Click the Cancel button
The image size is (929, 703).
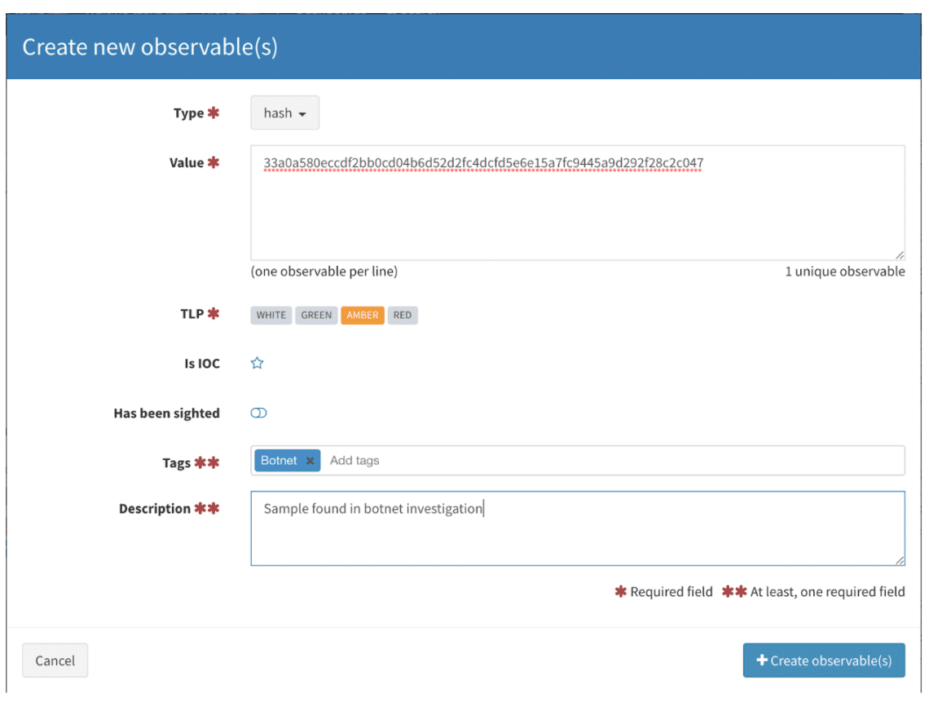click(55, 660)
